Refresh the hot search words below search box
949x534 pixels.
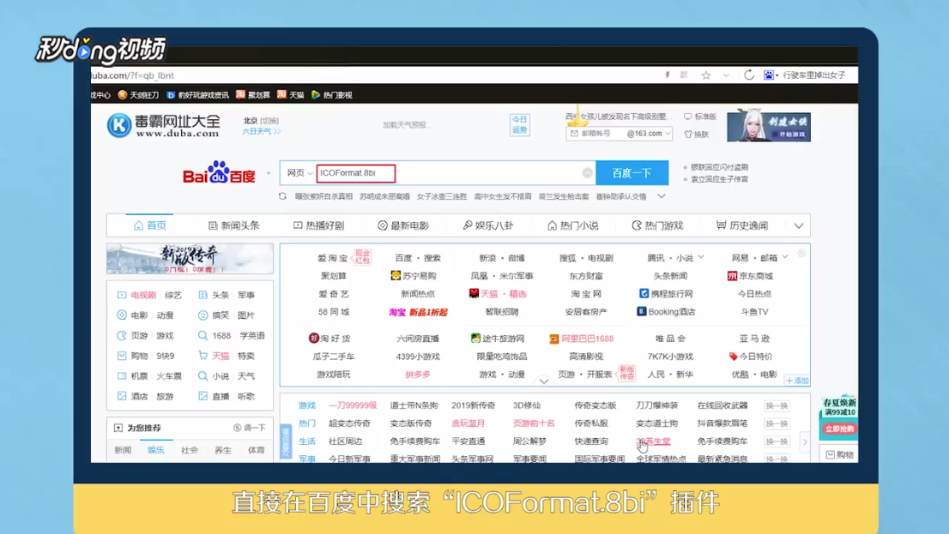pos(282,196)
